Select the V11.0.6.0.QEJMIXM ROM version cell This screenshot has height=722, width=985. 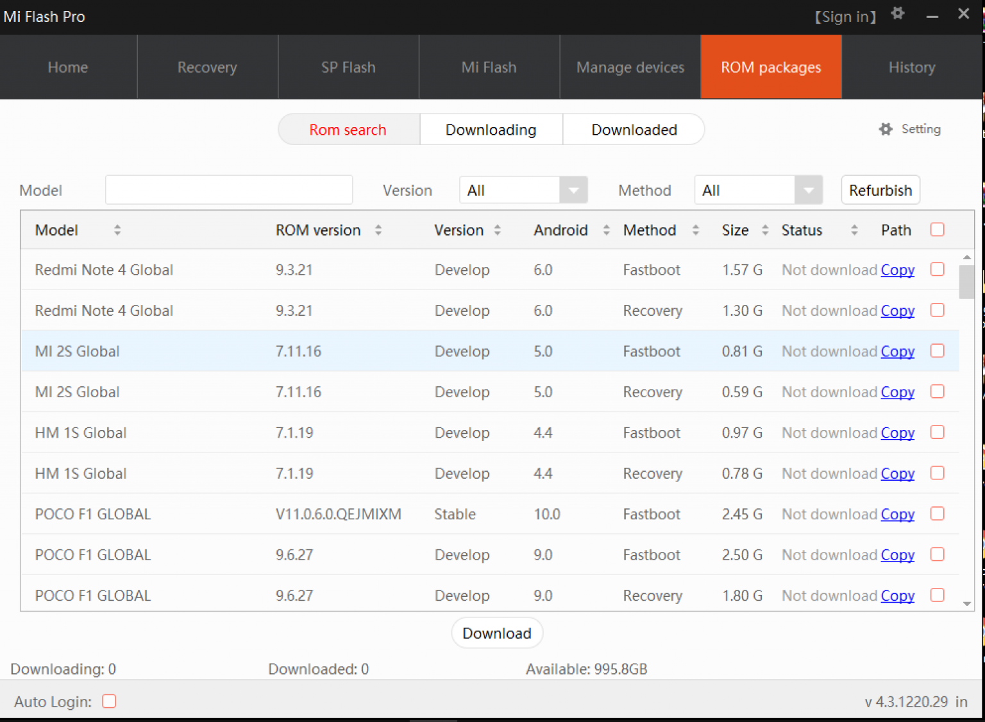point(339,514)
